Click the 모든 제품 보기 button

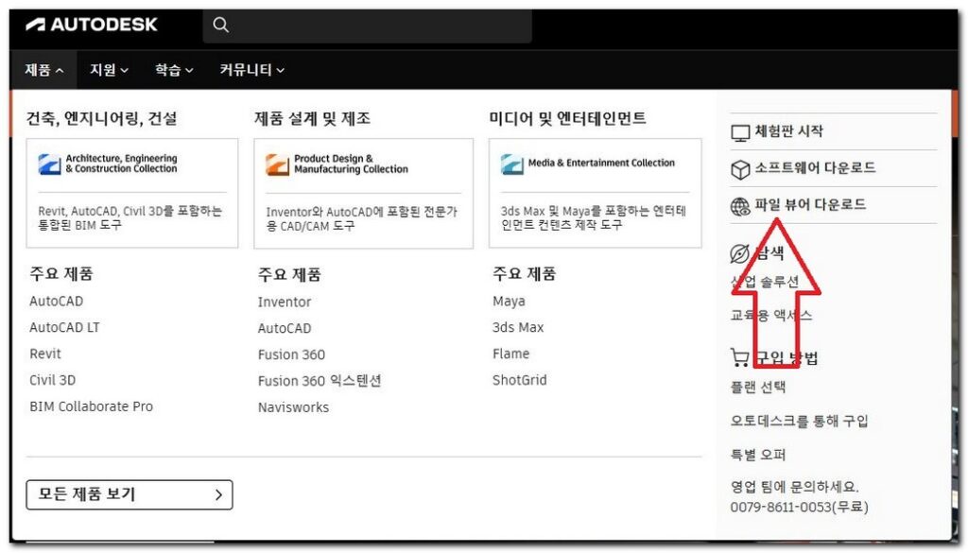(x=129, y=494)
